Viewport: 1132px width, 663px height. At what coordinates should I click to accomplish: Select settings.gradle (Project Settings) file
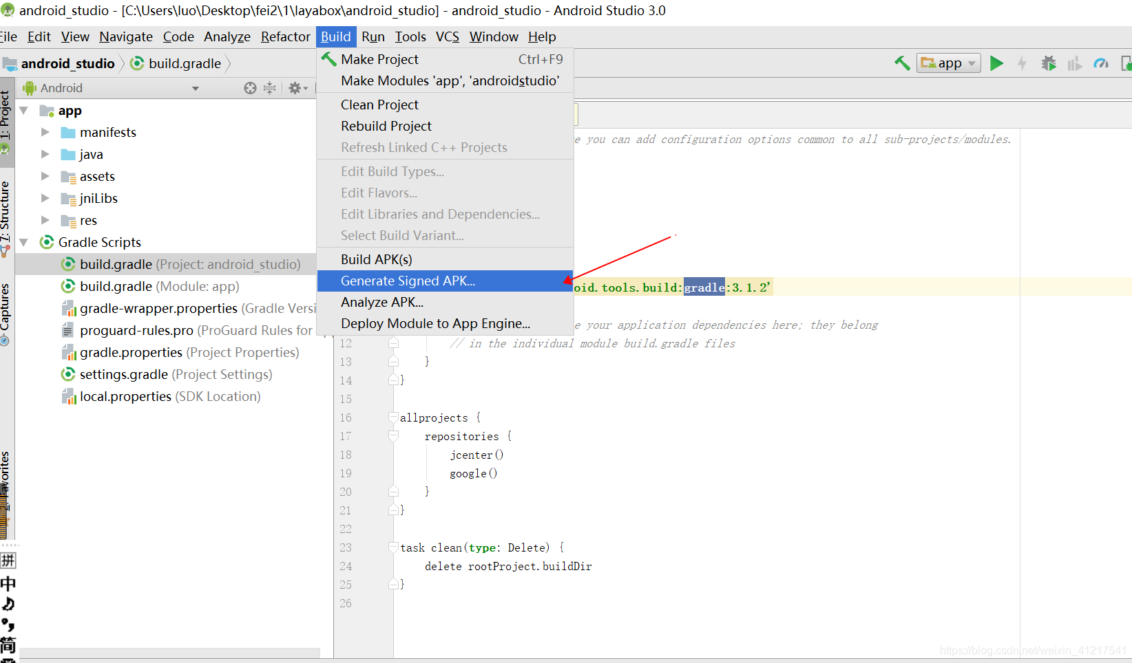coord(166,374)
